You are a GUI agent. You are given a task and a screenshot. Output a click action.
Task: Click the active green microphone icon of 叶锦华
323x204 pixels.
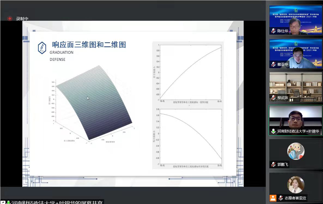[273, 131]
